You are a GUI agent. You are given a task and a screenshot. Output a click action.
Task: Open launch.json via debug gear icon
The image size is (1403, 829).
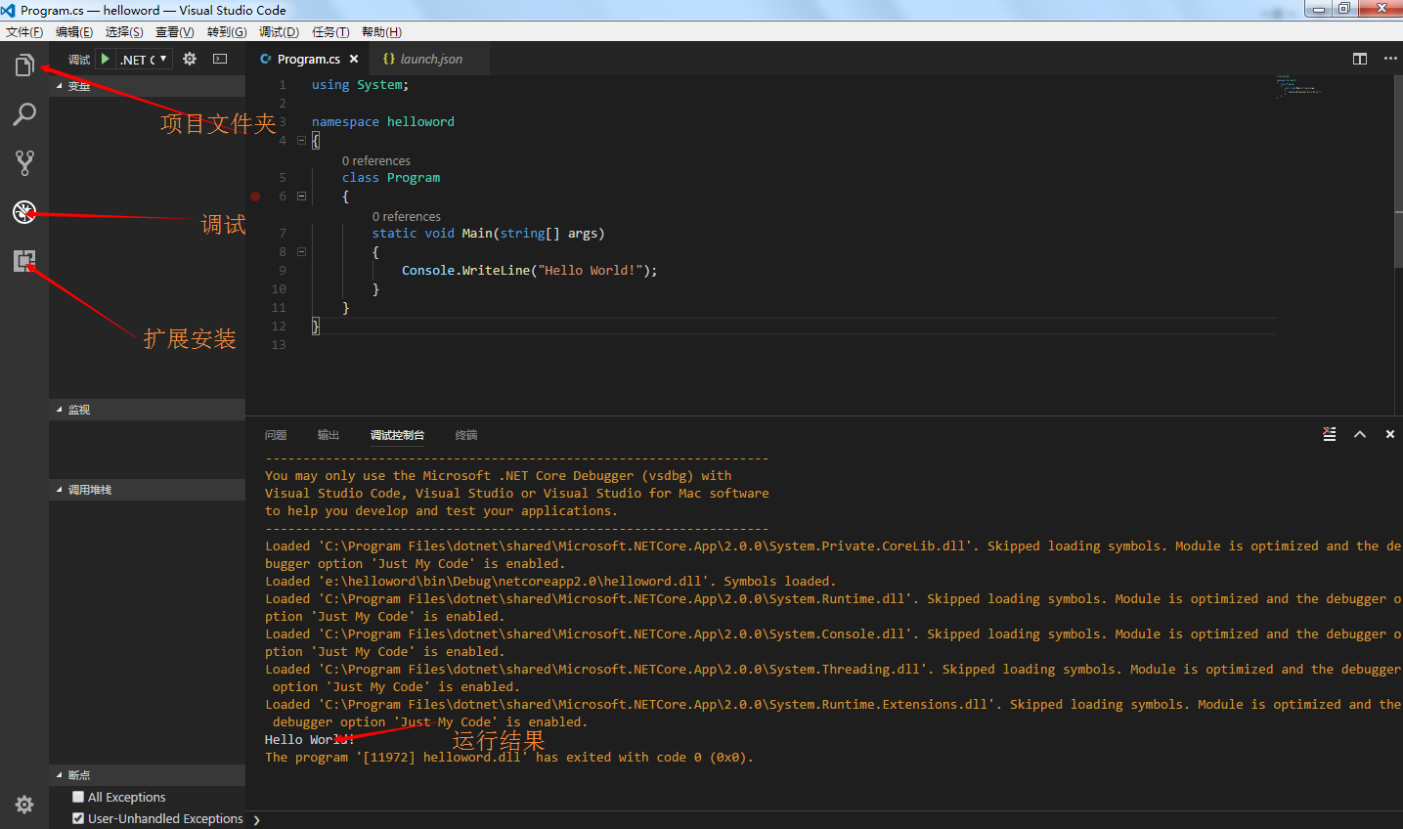click(190, 59)
